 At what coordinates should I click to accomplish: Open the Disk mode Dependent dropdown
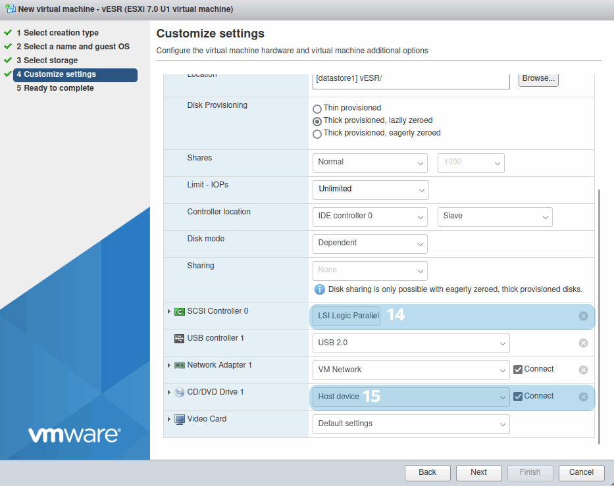click(369, 243)
